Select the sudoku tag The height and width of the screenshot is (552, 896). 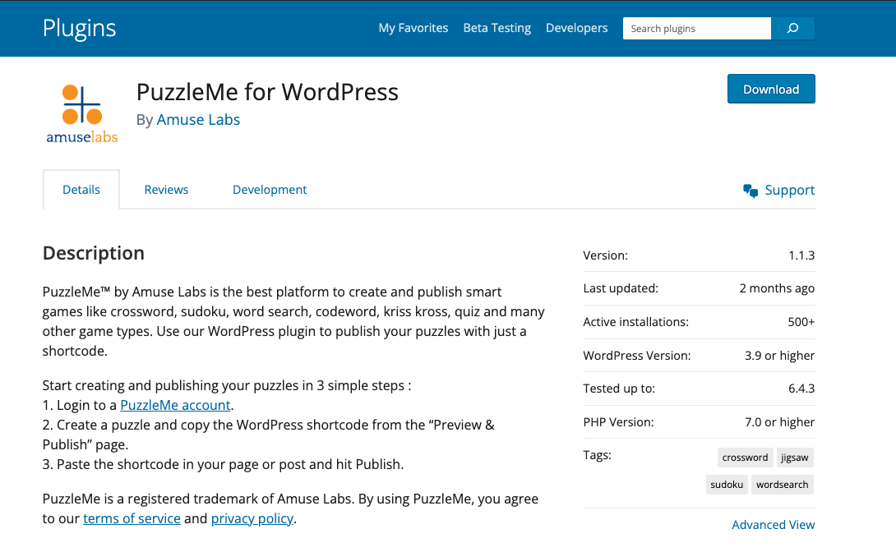pos(727,484)
